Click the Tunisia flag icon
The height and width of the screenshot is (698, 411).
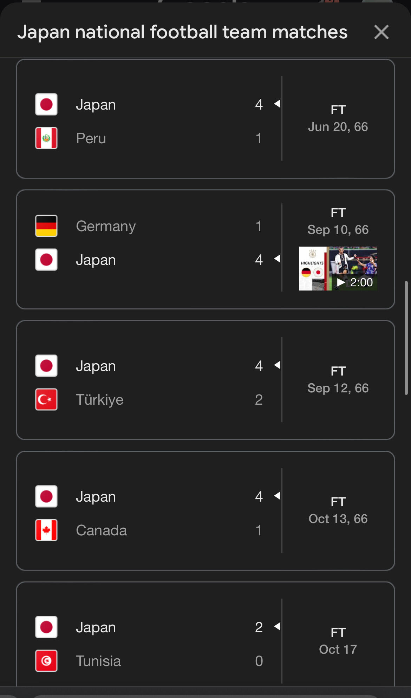click(x=46, y=661)
